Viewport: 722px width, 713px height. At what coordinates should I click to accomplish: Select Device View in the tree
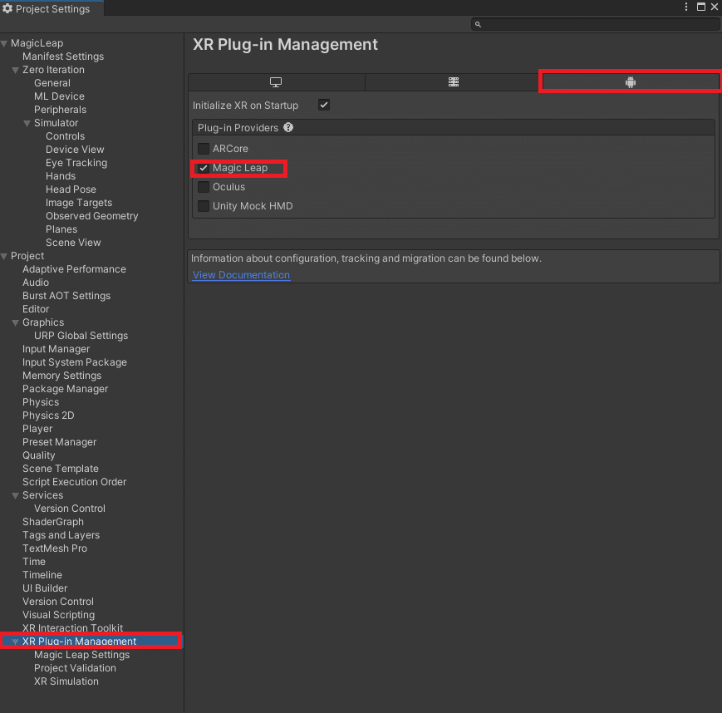tap(75, 150)
